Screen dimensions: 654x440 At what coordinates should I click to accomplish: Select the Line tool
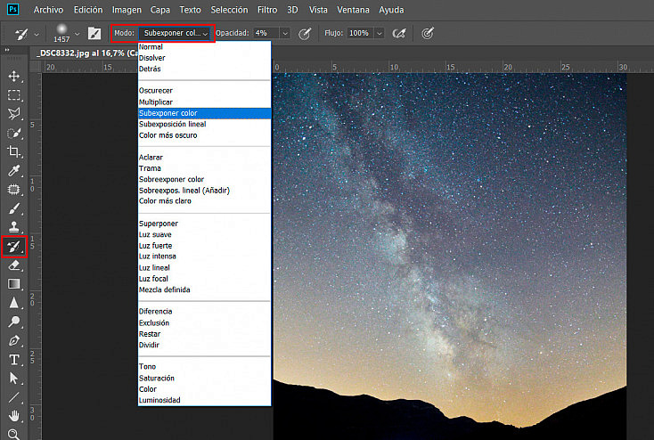pyautogui.click(x=13, y=397)
